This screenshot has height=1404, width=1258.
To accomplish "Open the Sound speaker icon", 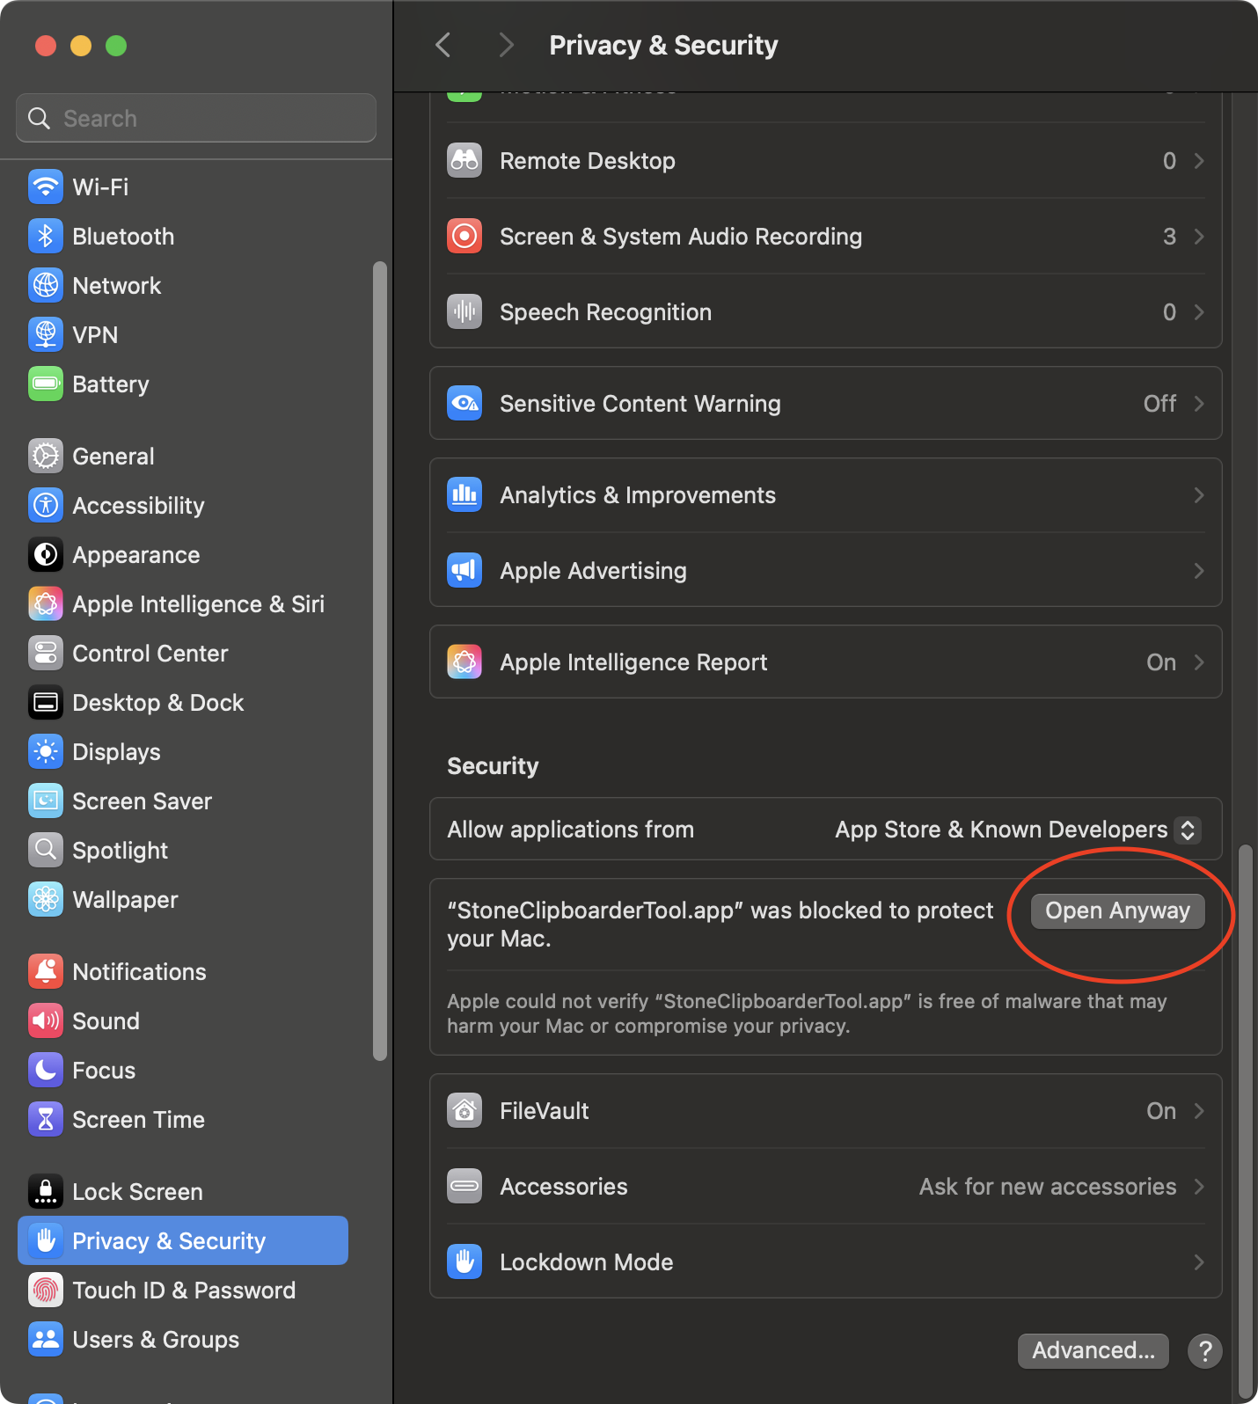I will point(46,1020).
